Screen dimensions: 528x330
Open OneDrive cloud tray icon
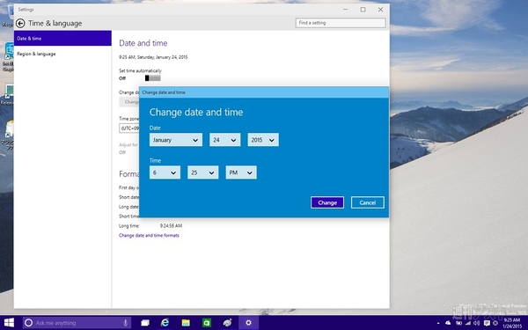(448, 323)
